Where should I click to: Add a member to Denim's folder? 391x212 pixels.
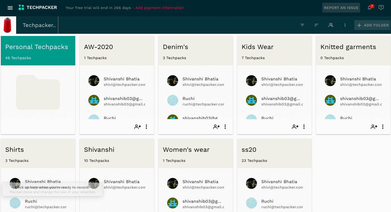(x=216, y=127)
